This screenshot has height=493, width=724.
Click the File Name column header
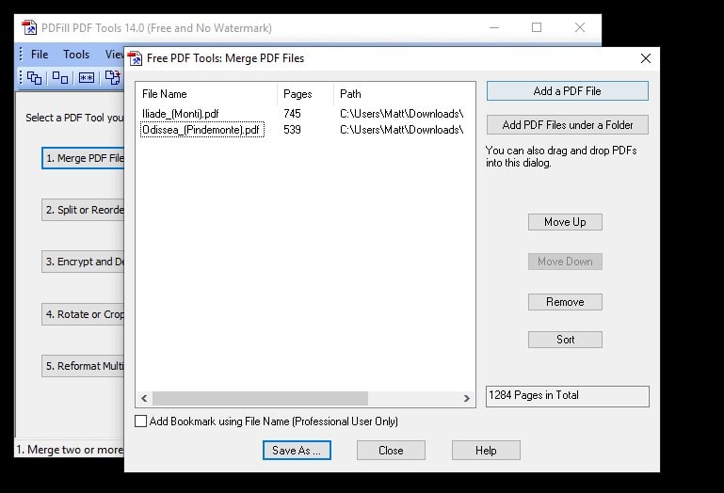coord(206,94)
